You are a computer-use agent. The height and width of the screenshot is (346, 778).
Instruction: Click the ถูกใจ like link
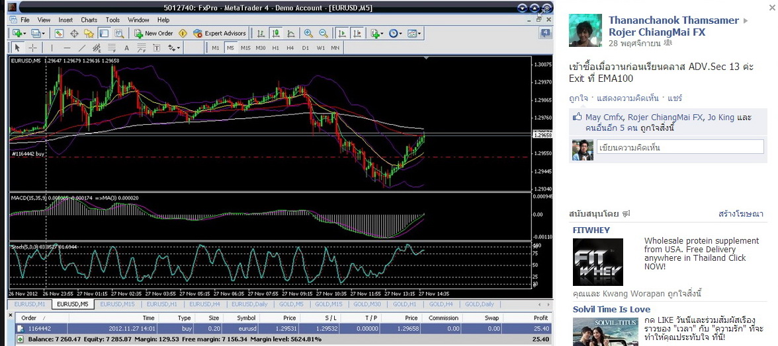click(578, 98)
